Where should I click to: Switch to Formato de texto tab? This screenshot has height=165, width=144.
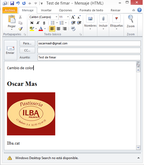tap(91, 10)
